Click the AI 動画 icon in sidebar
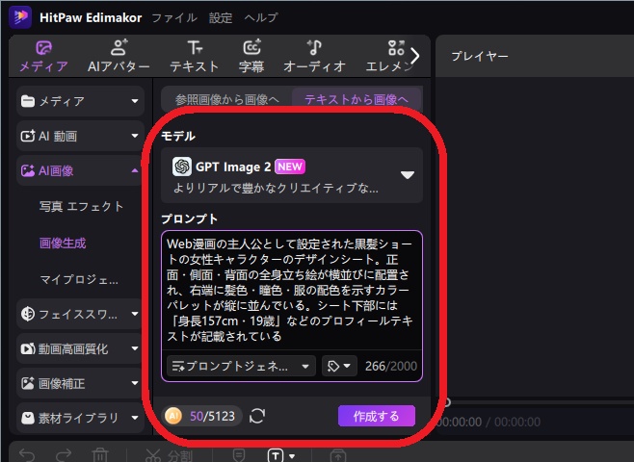Viewport: 634px width, 462px height. [28, 136]
